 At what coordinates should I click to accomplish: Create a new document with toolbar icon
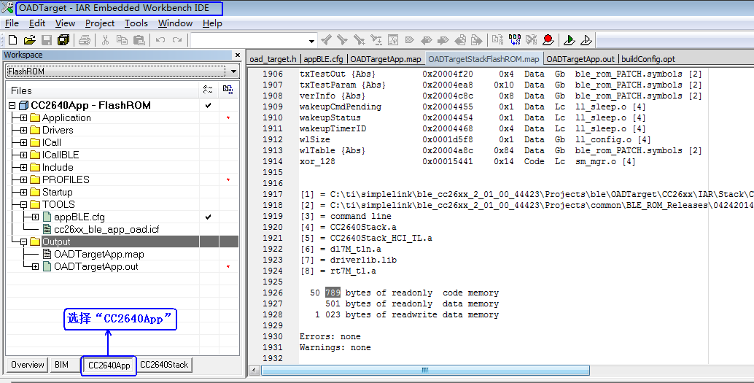click(13, 40)
